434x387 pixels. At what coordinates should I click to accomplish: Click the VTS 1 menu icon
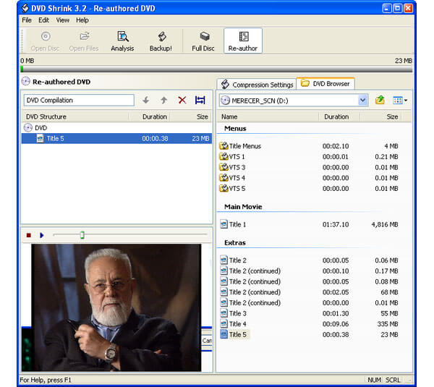pos(224,156)
